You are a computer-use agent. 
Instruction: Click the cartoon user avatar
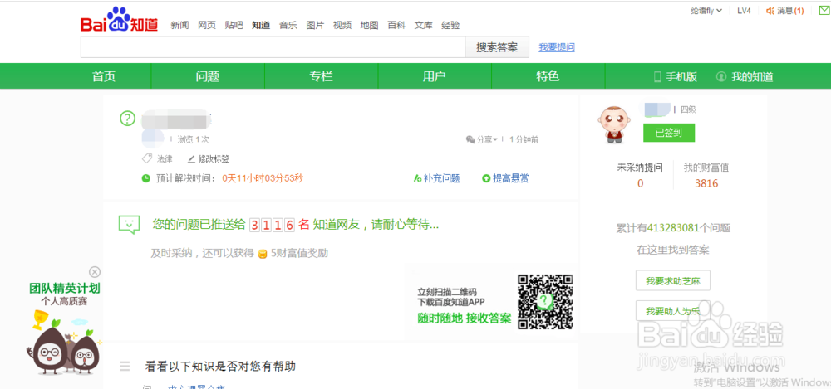614,124
